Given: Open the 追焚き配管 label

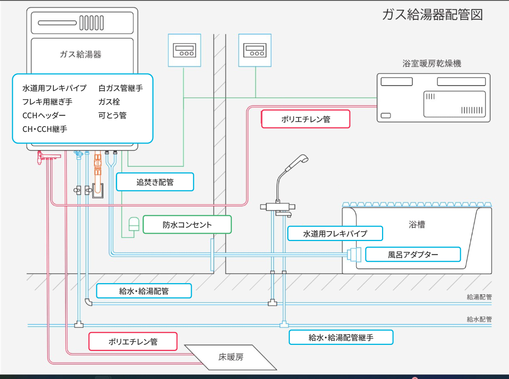Looking at the screenshot, I should 155,182.
